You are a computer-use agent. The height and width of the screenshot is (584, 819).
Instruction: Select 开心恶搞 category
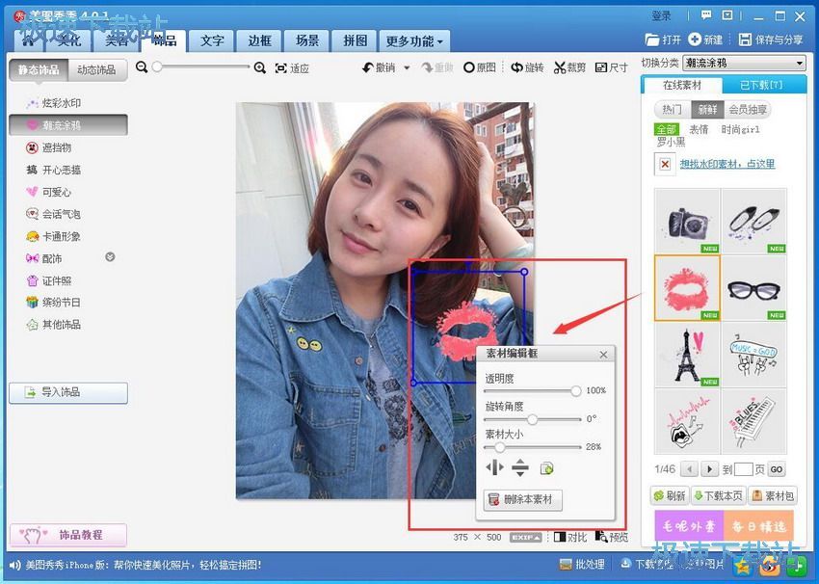[53, 170]
